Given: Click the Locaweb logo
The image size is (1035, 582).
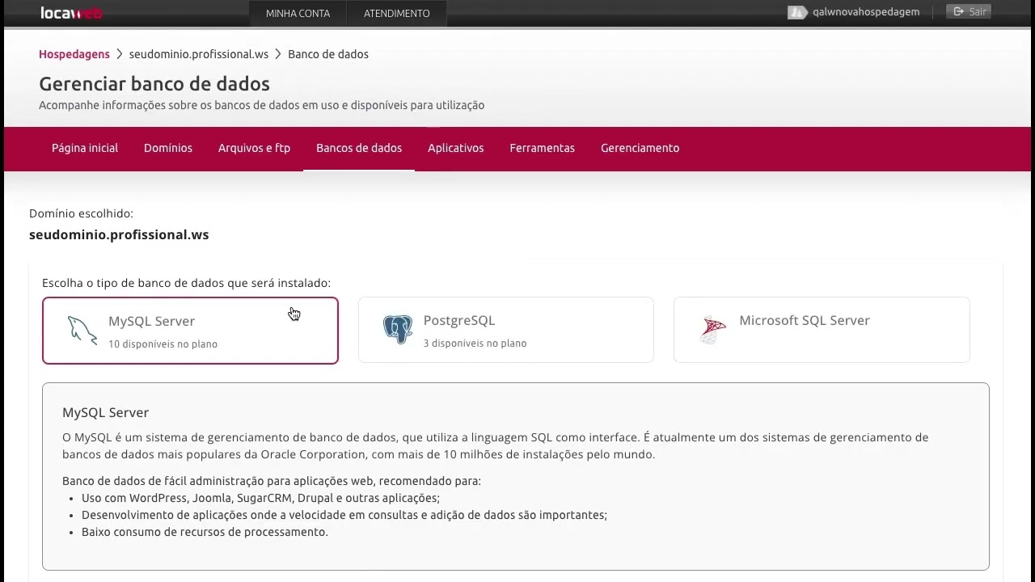Looking at the screenshot, I should coord(71,13).
